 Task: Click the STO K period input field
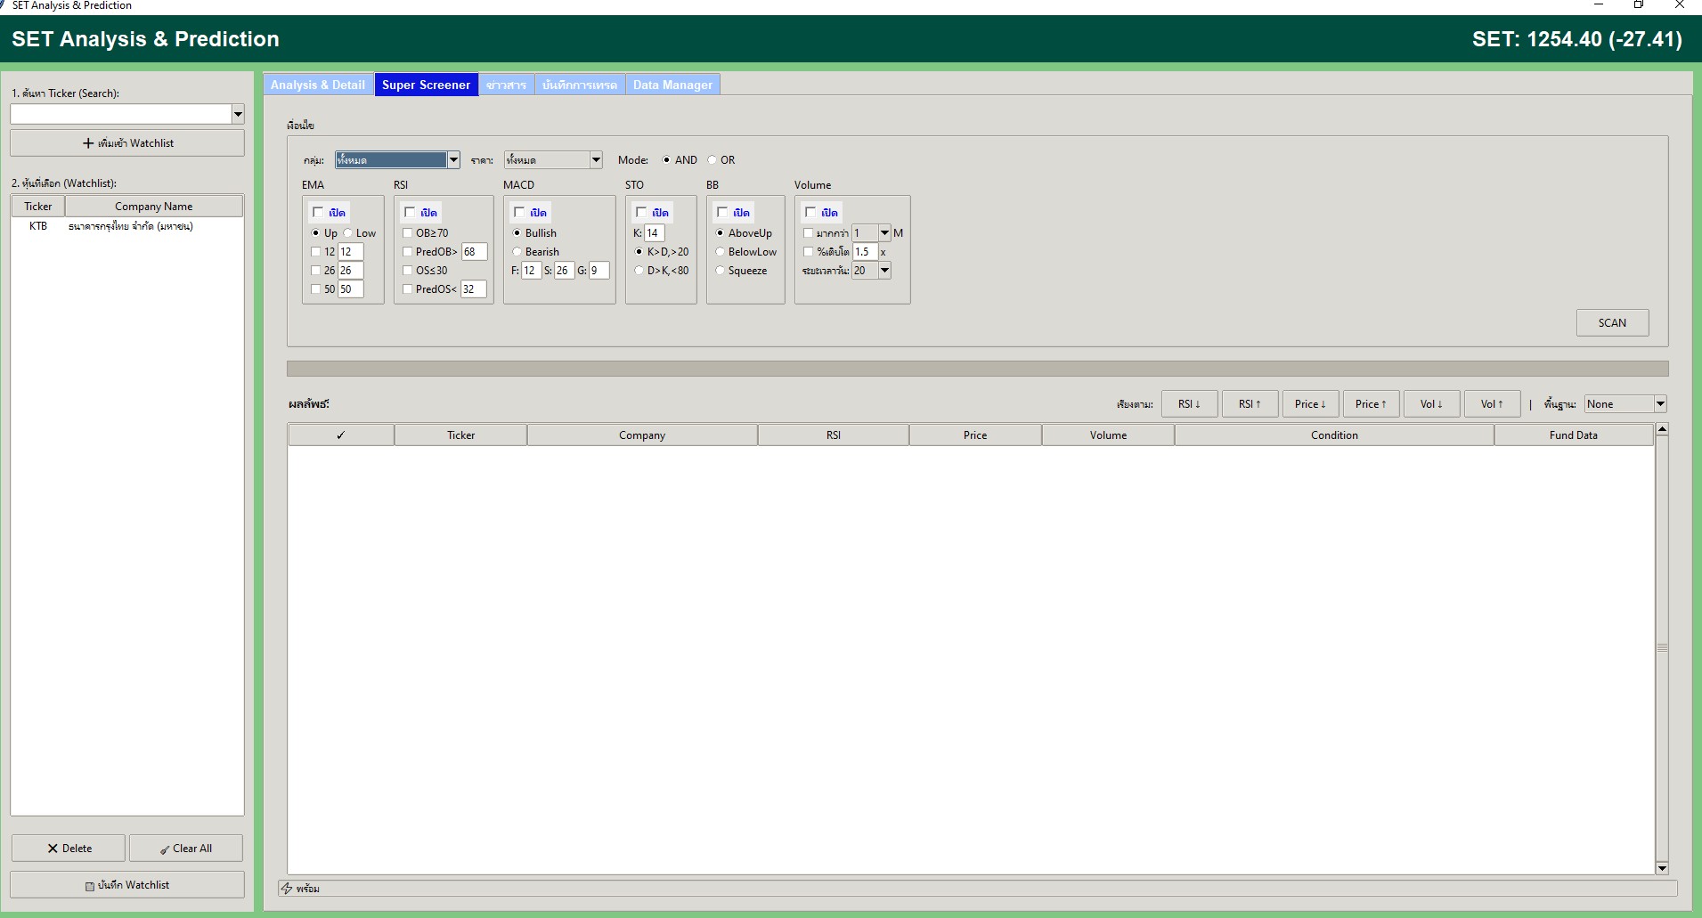[654, 233]
